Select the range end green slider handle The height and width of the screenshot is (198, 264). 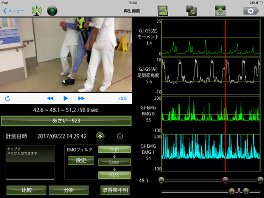coord(260,180)
